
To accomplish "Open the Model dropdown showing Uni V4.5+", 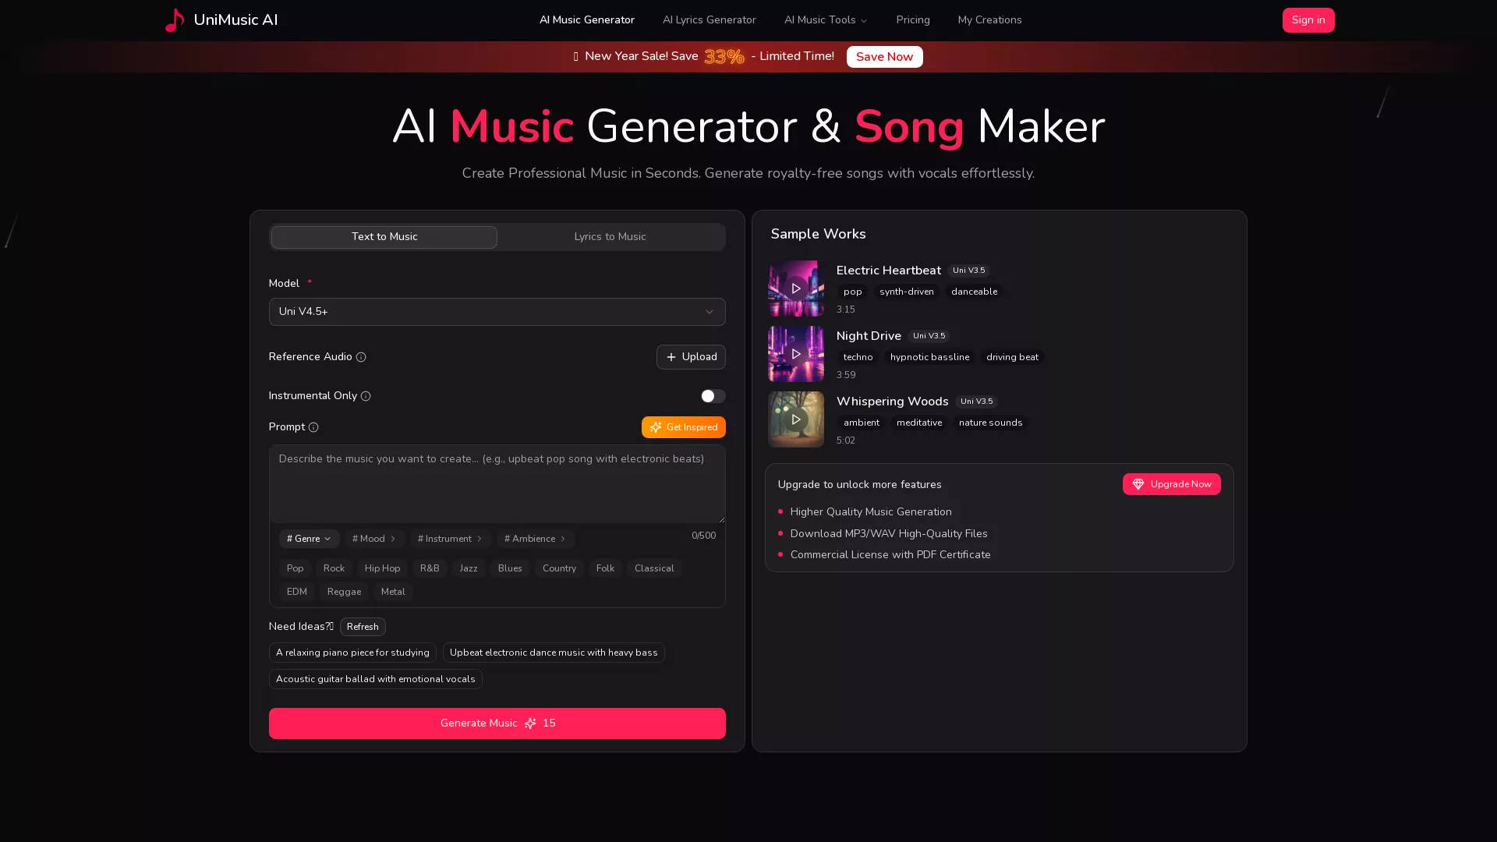I will (497, 311).
